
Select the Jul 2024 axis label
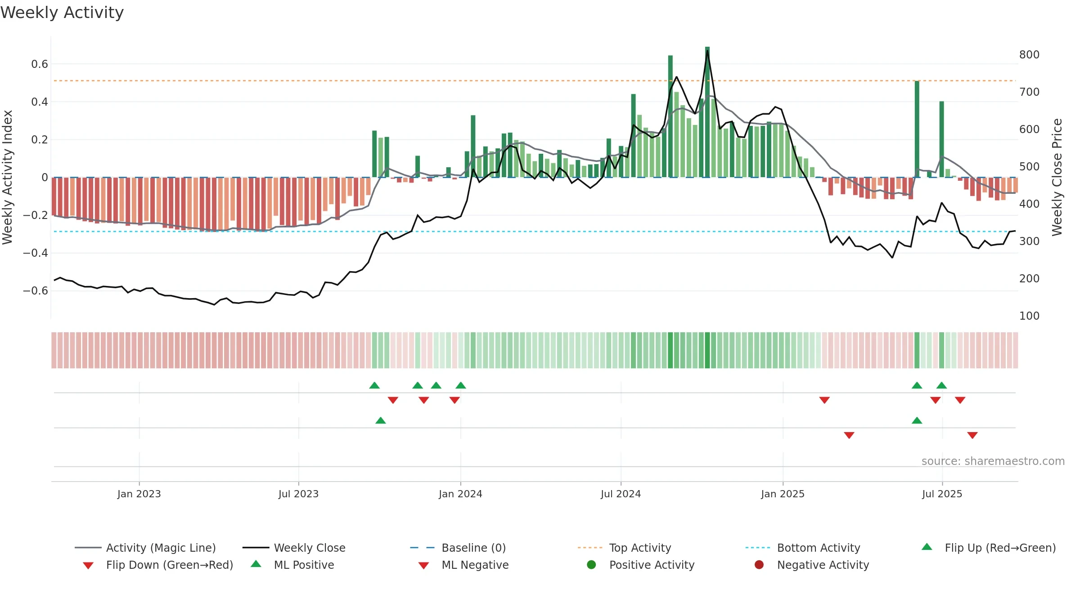coord(621,494)
